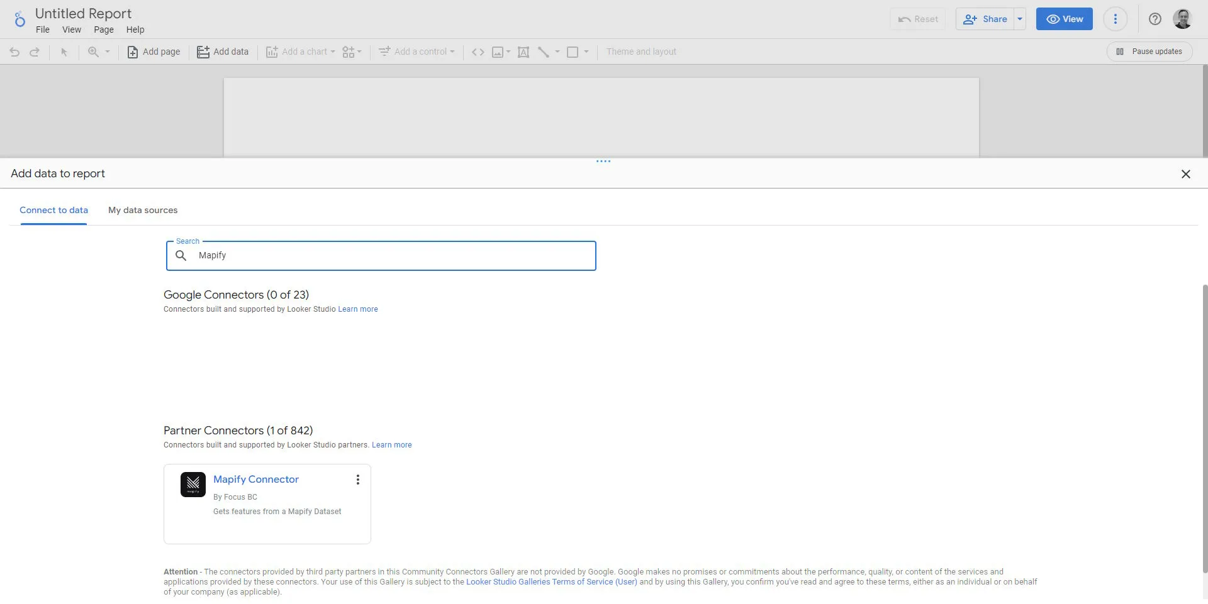The width and height of the screenshot is (1208, 604).
Task: Click the Share button
Action: pos(985,19)
